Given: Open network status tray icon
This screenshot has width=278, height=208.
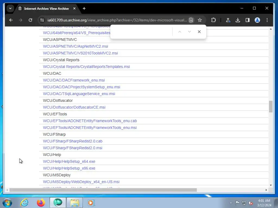Looking at the screenshot, I should coord(244,203).
